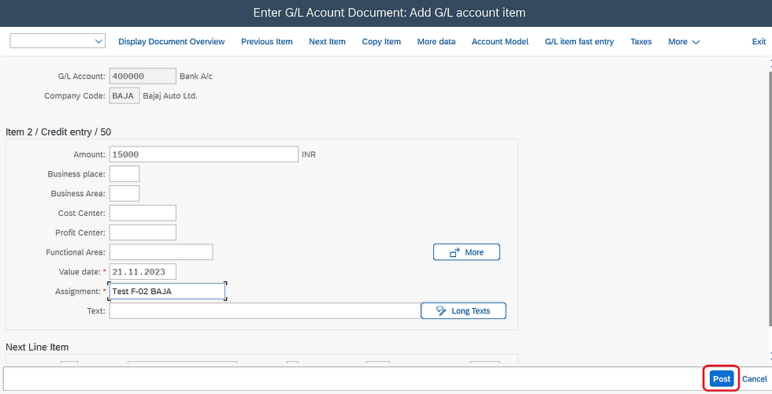
Task: Go to Next Item
Action: click(x=327, y=42)
